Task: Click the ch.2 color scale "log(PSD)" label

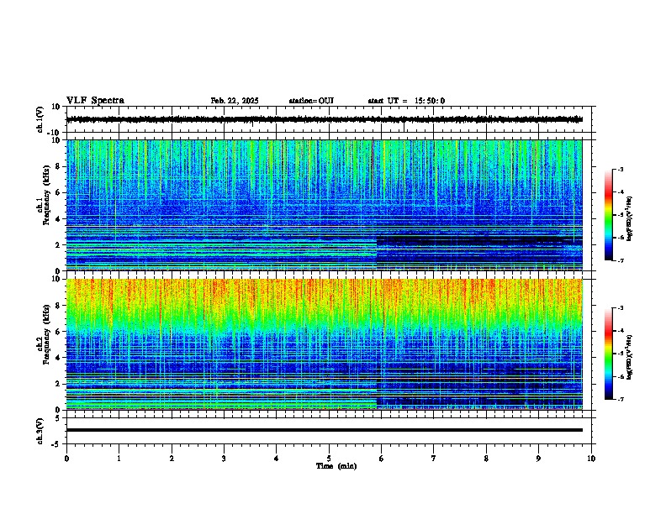Action: (630, 358)
